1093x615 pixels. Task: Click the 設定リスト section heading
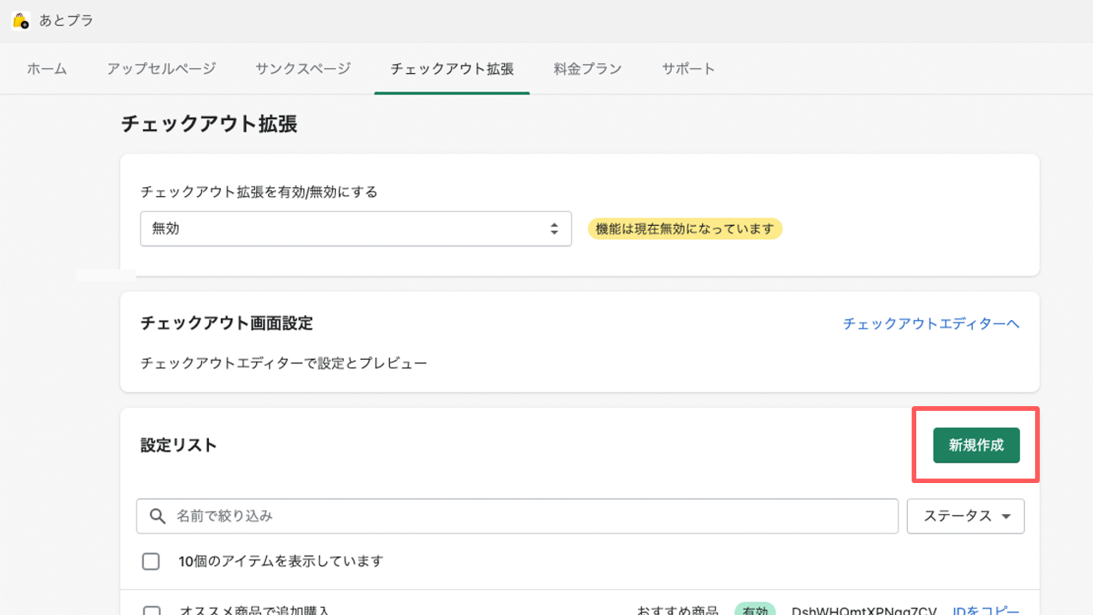click(179, 445)
